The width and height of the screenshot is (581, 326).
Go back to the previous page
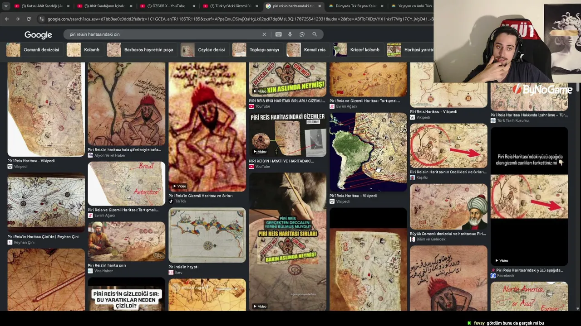7,19
